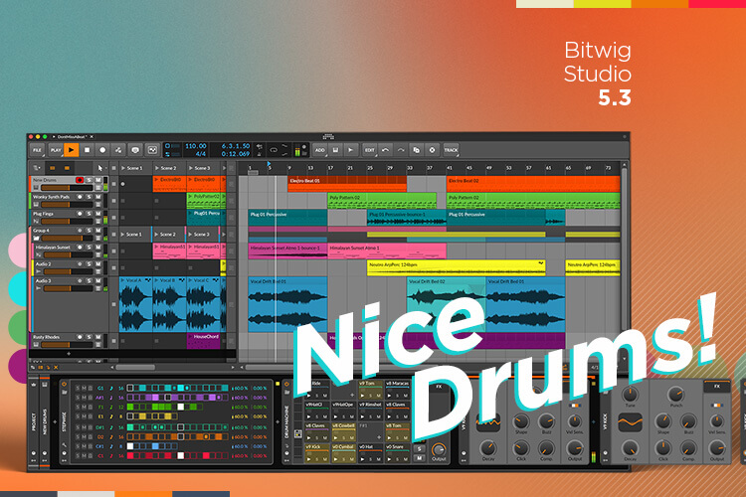Click the Undo arrow icon

(x=386, y=150)
